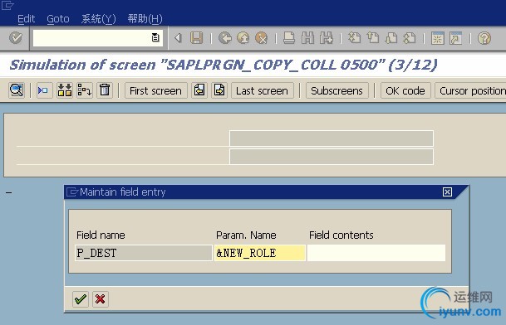Image resolution: width=506 pixels, height=325 pixels.
Task: Click the green Back arrow icon
Action: 225,38
